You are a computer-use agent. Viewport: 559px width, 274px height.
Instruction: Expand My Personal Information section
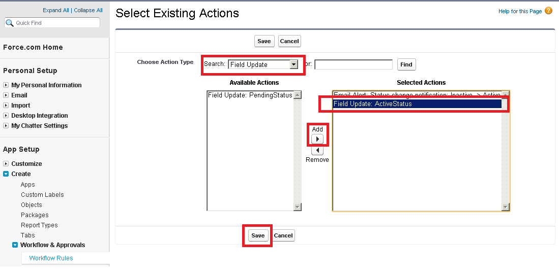tap(6, 85)
